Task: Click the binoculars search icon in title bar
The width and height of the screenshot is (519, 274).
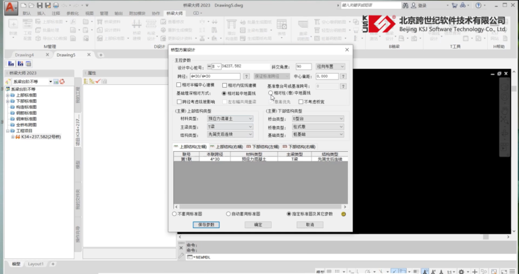Action: [x=405, y=5]
